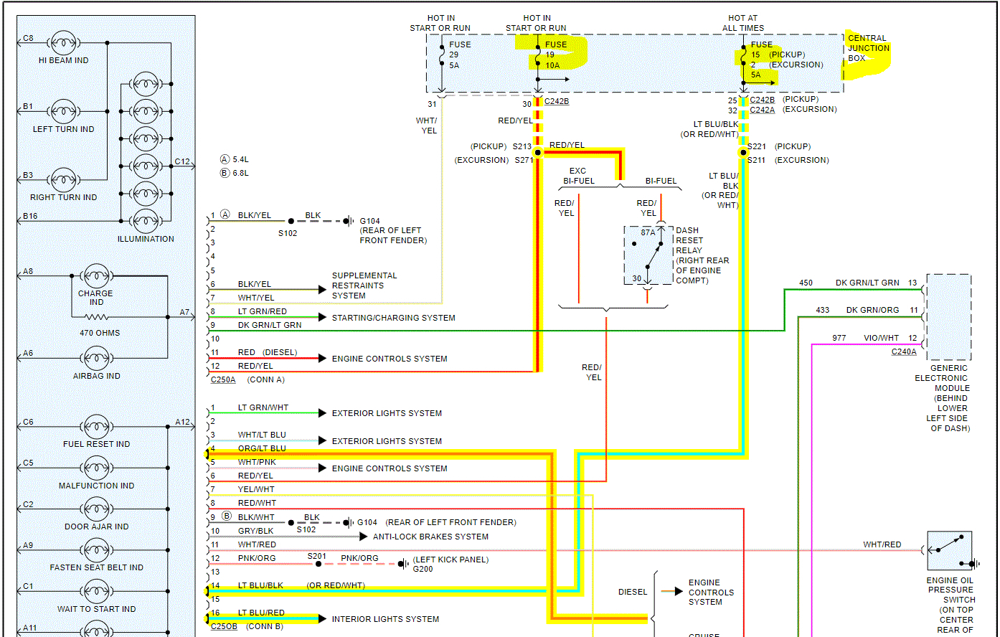Screen dimensions: 1000x637
Task: Select the DOOR AJAR IND lamp symbol
Action: [x=95, y=509]
